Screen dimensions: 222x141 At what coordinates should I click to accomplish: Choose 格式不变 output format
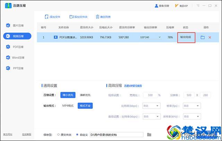[85, 106]
